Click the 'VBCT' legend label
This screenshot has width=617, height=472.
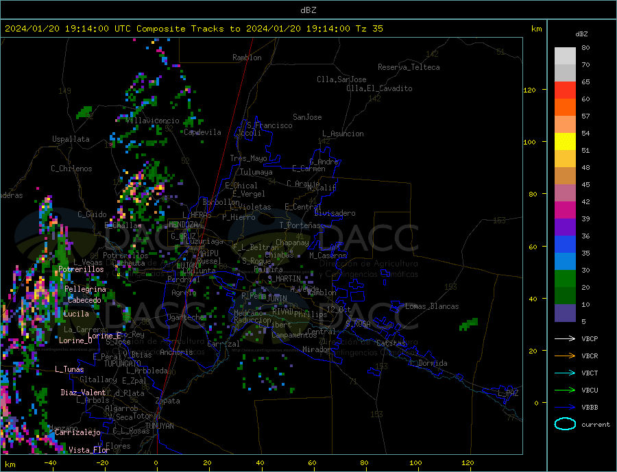[590, 373]
